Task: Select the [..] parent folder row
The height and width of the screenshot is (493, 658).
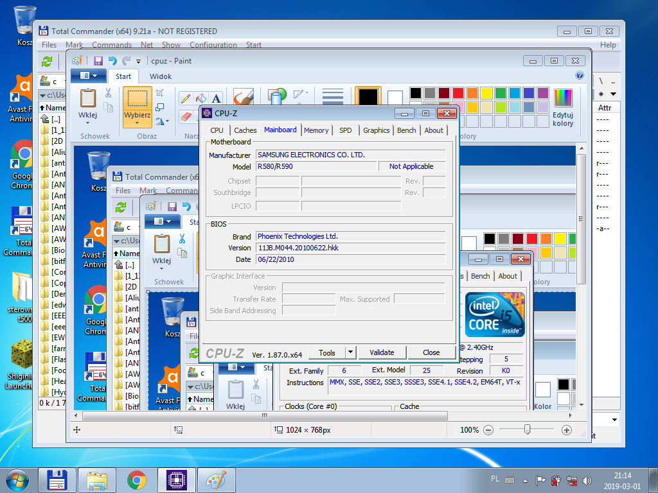Action: 53,119
